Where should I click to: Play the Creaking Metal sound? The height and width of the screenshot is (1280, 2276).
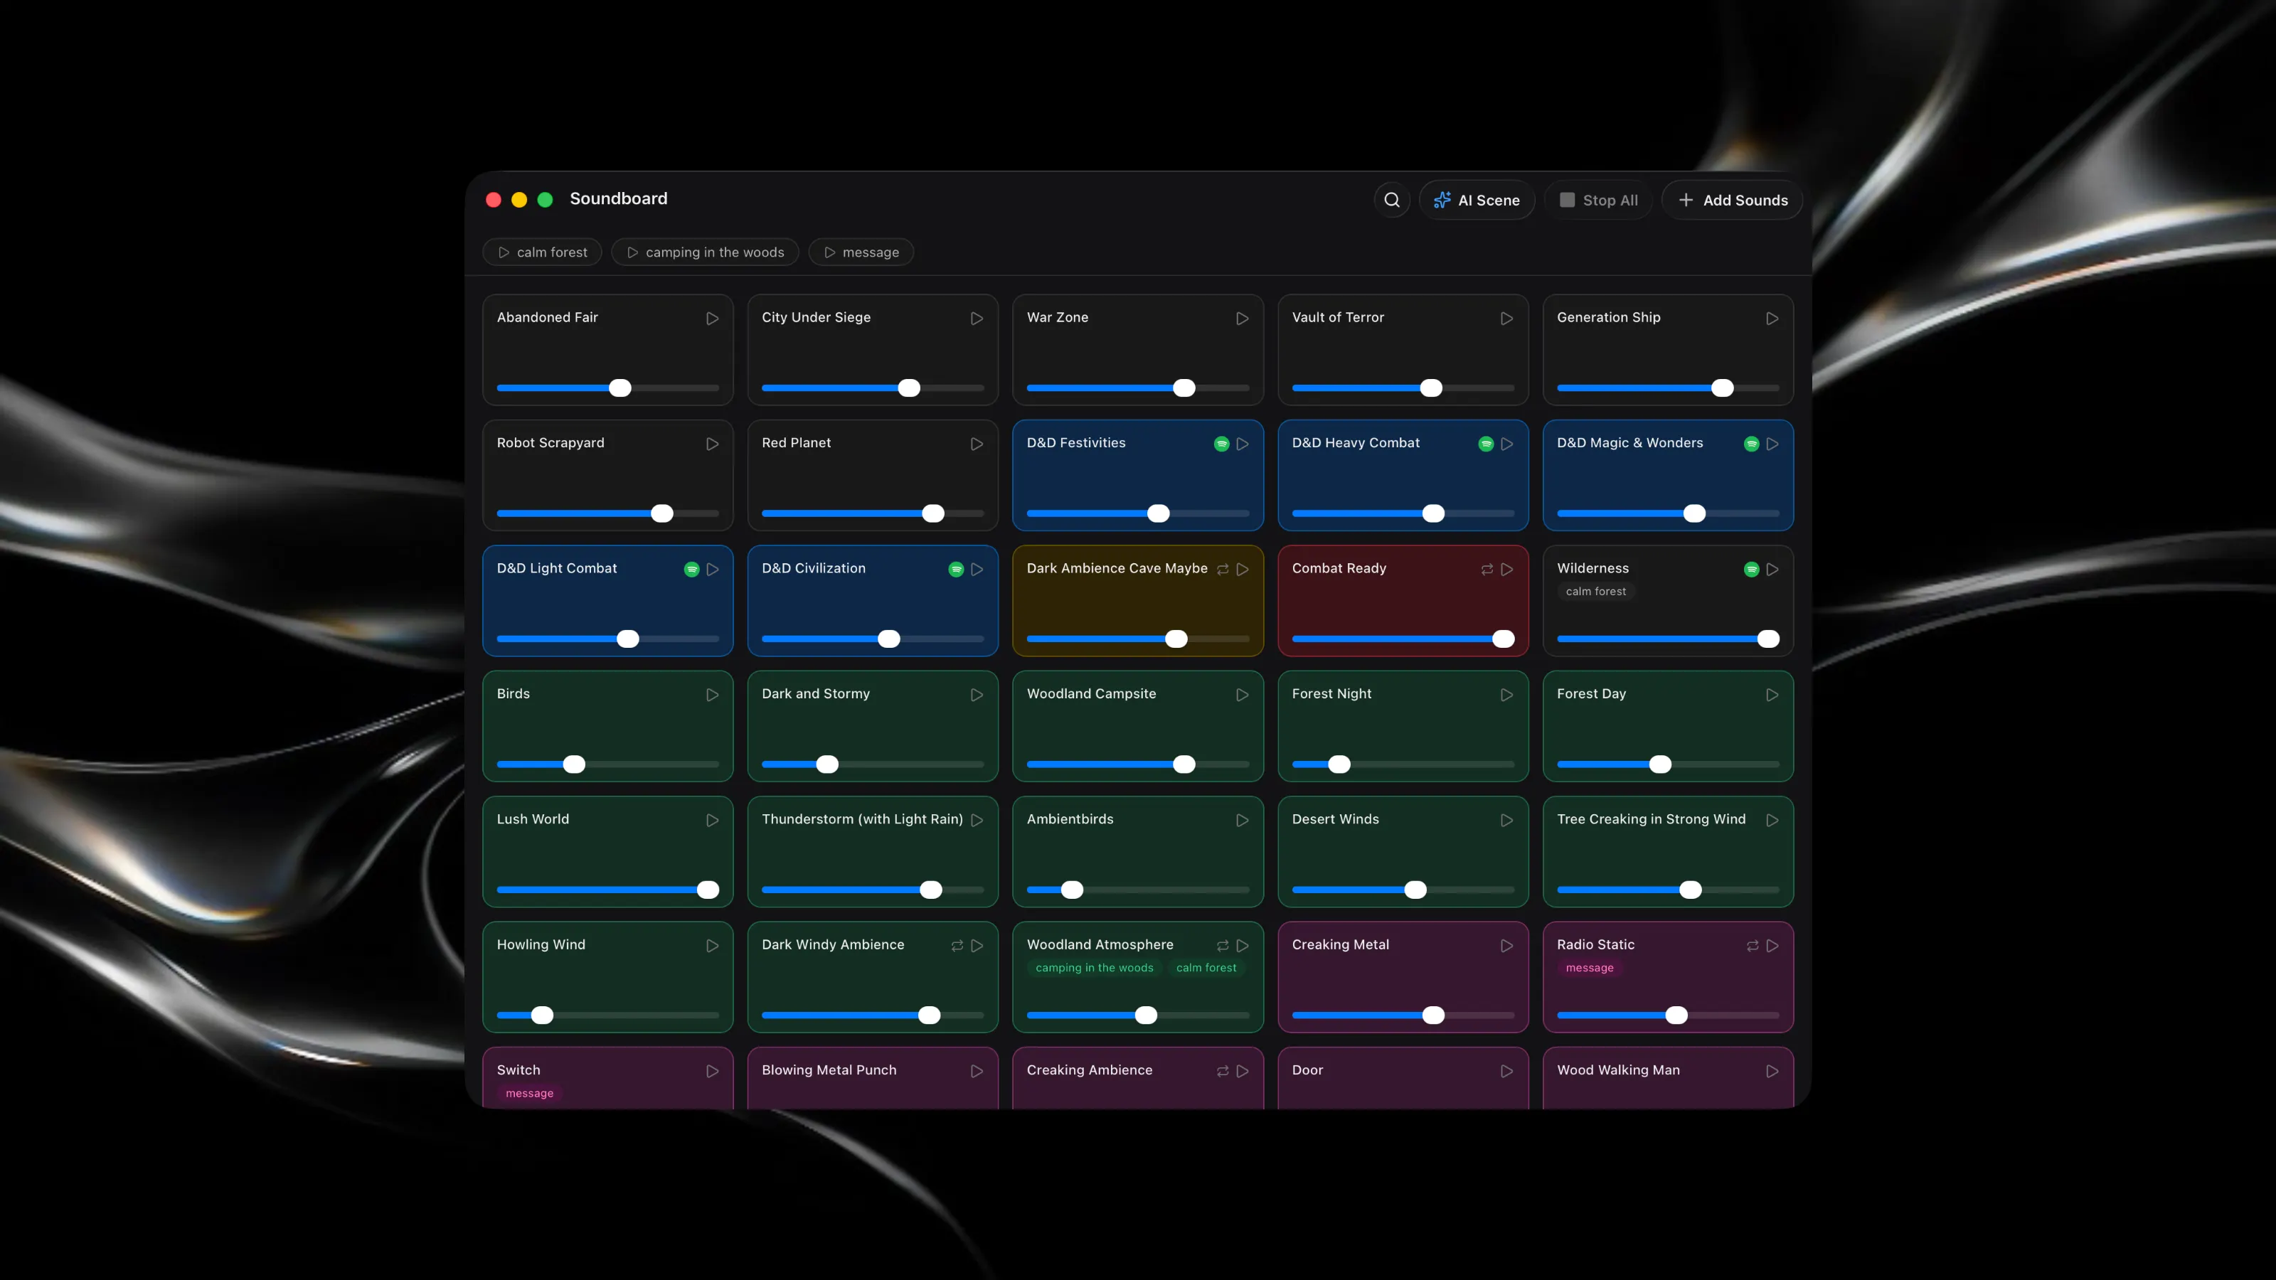coord(1506,945)
